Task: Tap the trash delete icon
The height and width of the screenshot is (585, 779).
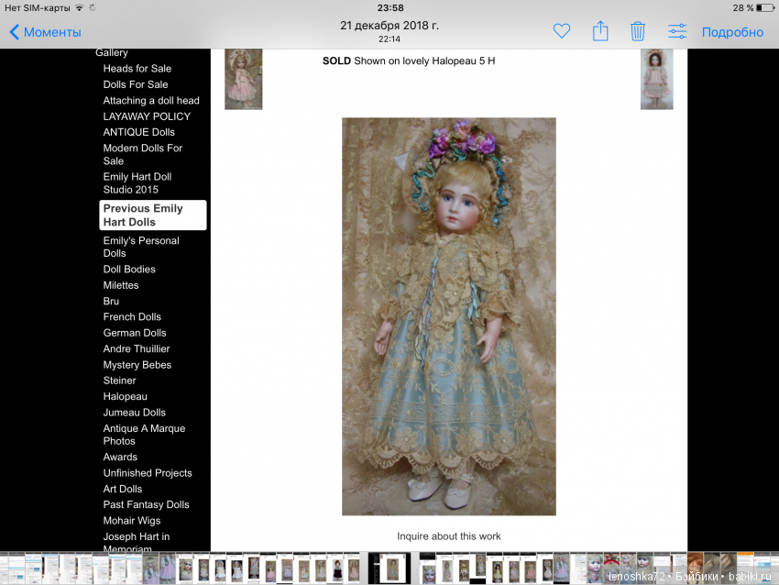Action: tap(638, 32)
